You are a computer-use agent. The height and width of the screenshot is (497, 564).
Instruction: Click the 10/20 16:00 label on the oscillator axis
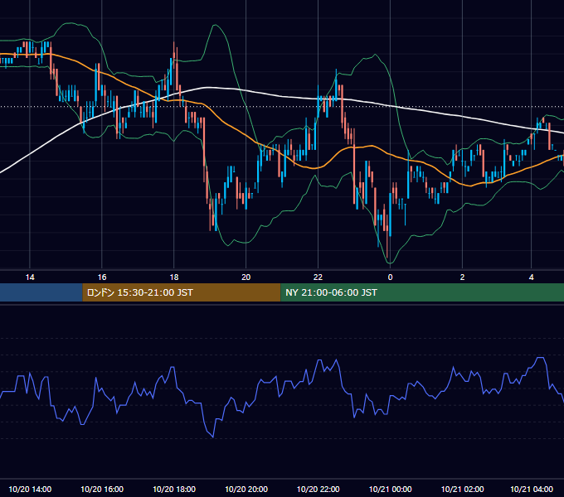tap(102, 489)
